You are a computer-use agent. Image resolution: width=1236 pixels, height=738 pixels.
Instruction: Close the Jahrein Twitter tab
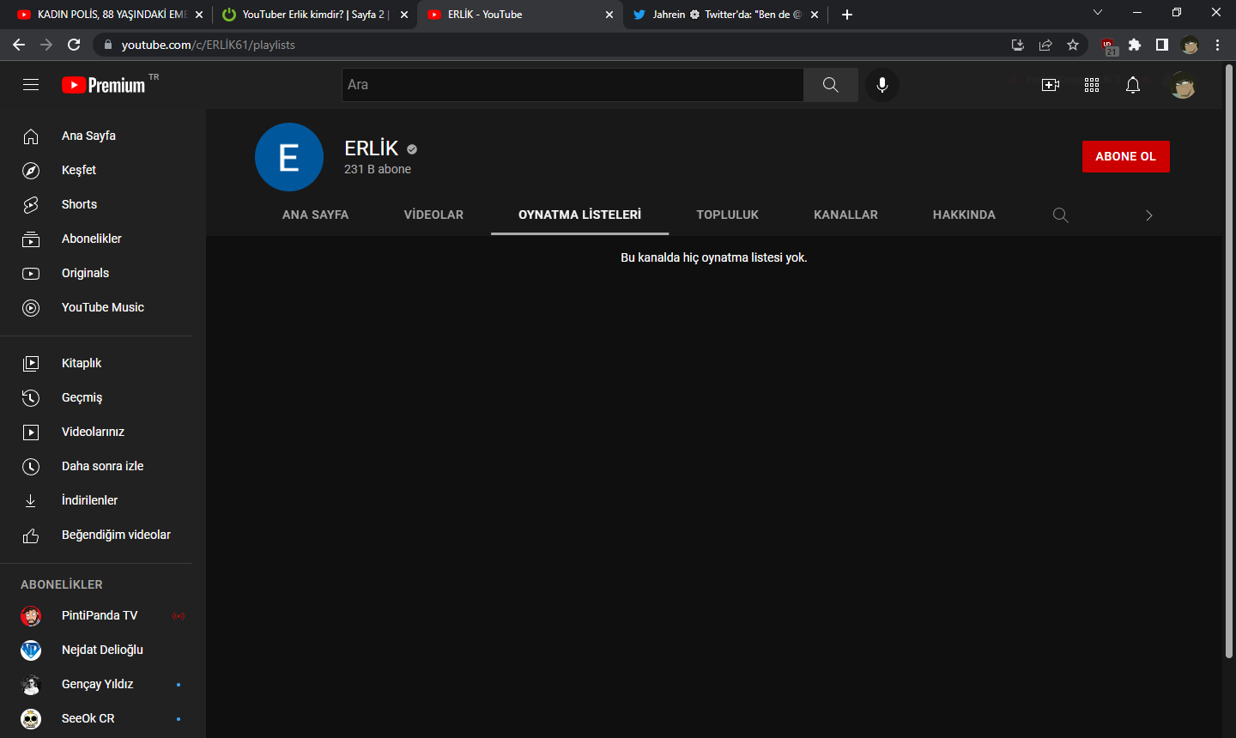click(815, 15)
